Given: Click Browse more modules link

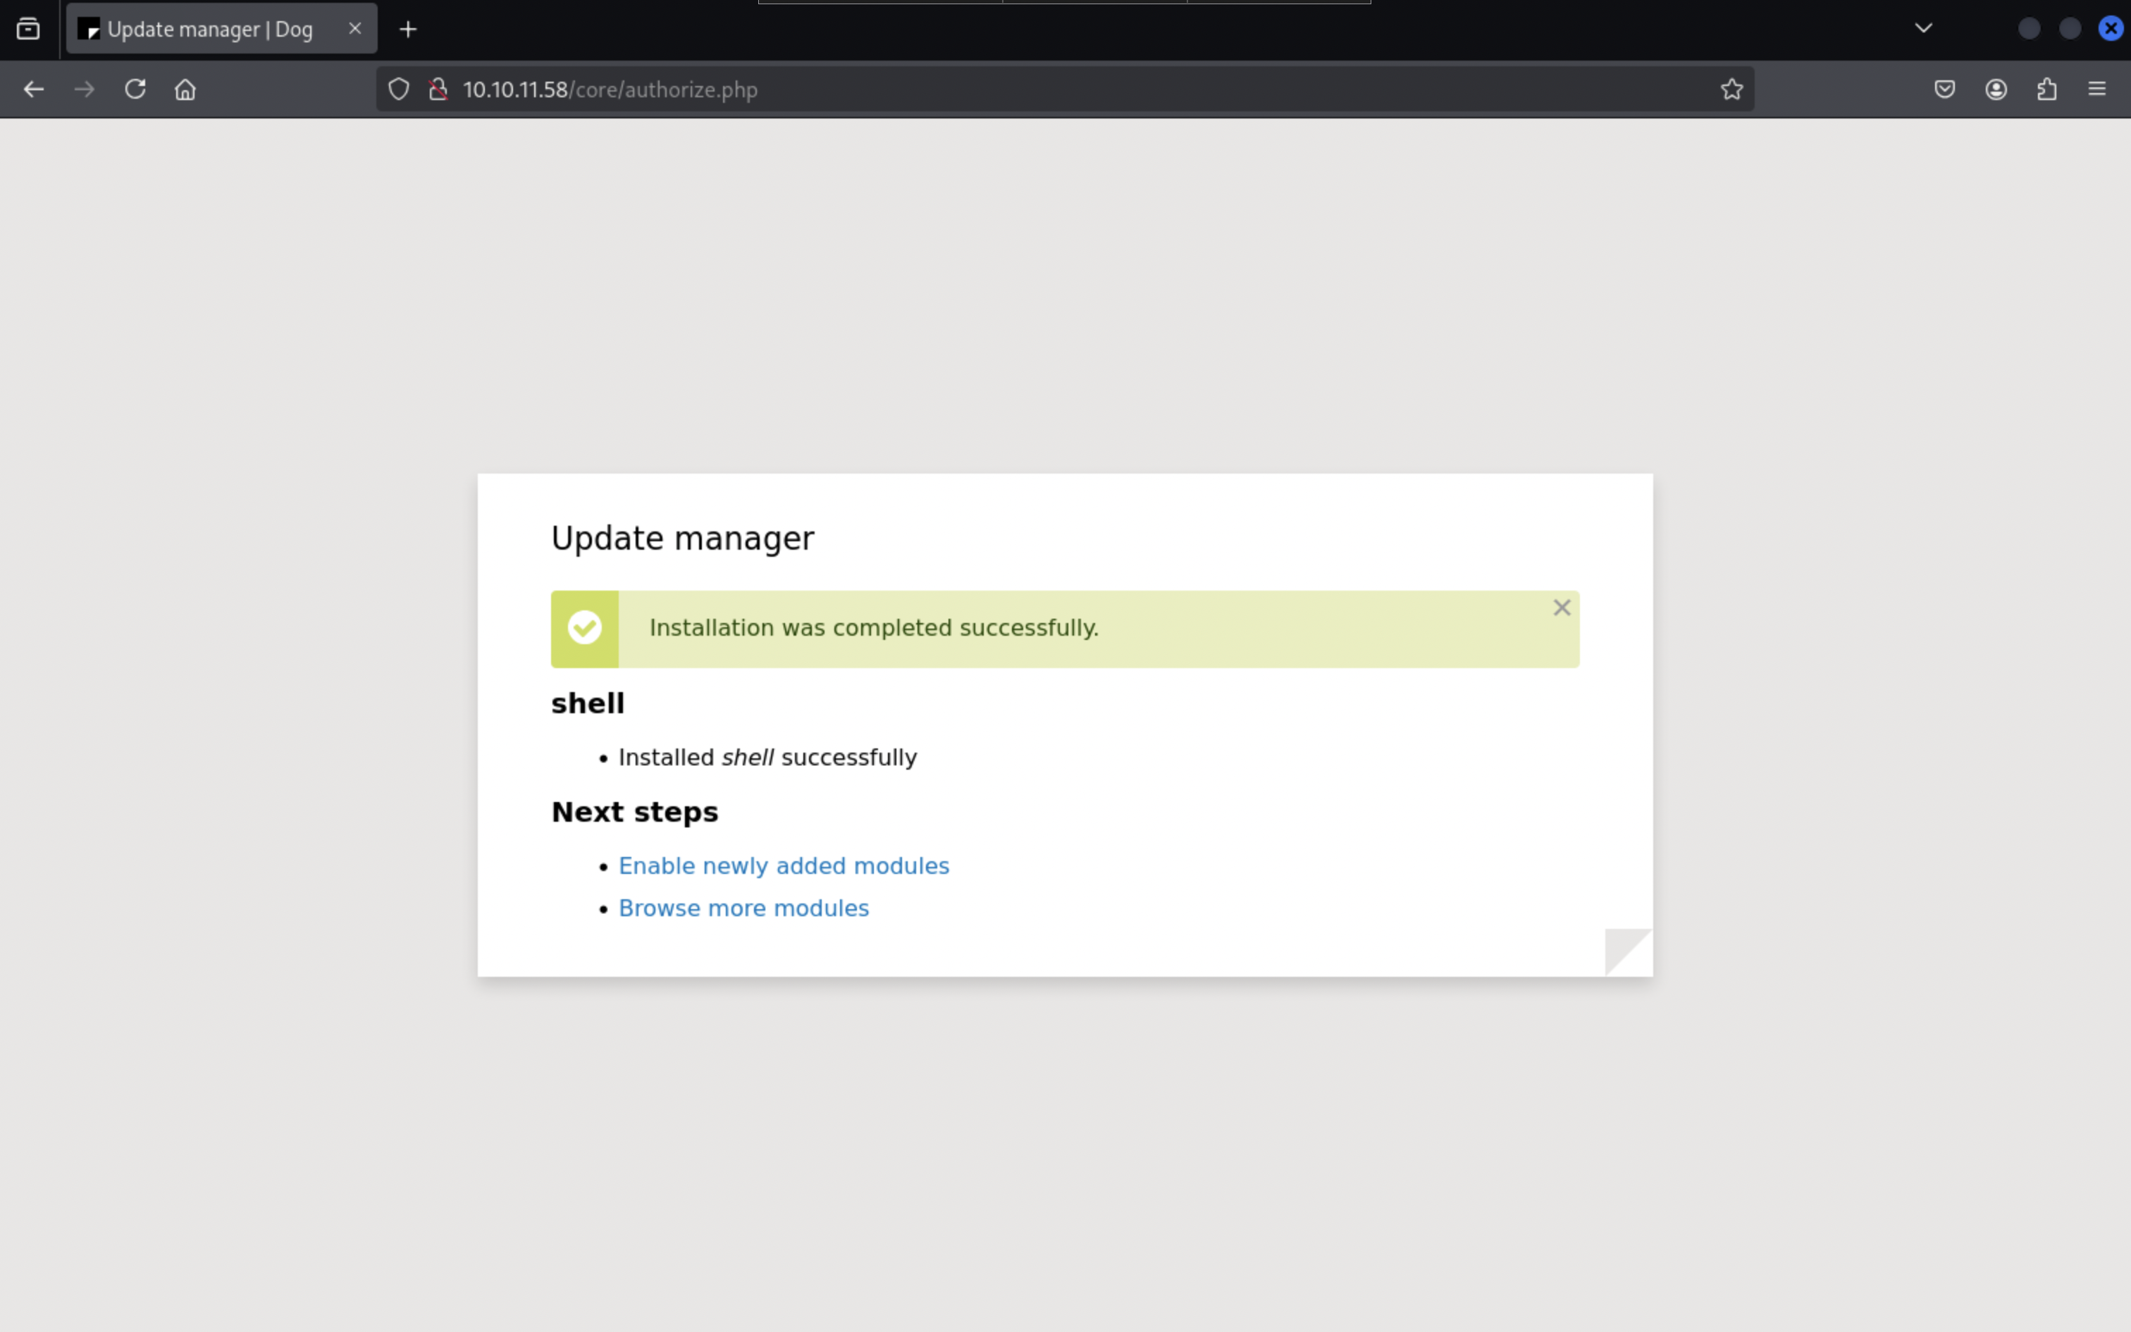Looking at the screenshot, I should 743,908.
